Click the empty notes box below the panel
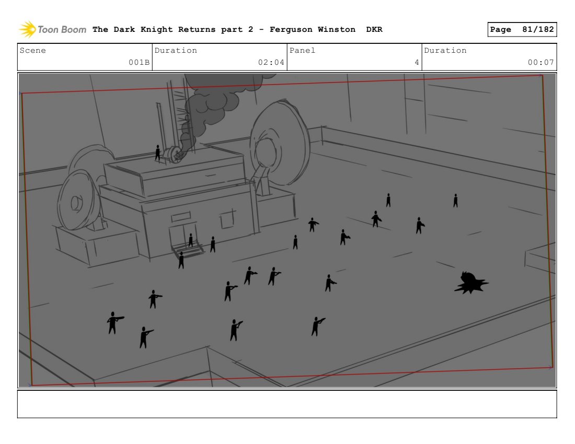The width and height of the screenshot is (575, 444). 287,404
